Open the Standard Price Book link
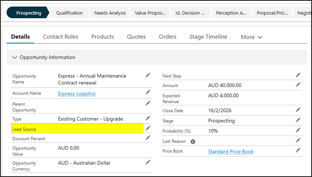This screenshot has width=312, height=177. coord(231,152)
